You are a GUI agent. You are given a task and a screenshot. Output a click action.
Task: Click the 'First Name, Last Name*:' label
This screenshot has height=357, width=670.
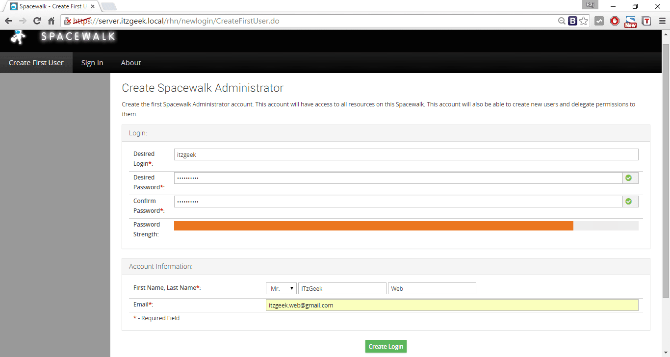point(167,287)
